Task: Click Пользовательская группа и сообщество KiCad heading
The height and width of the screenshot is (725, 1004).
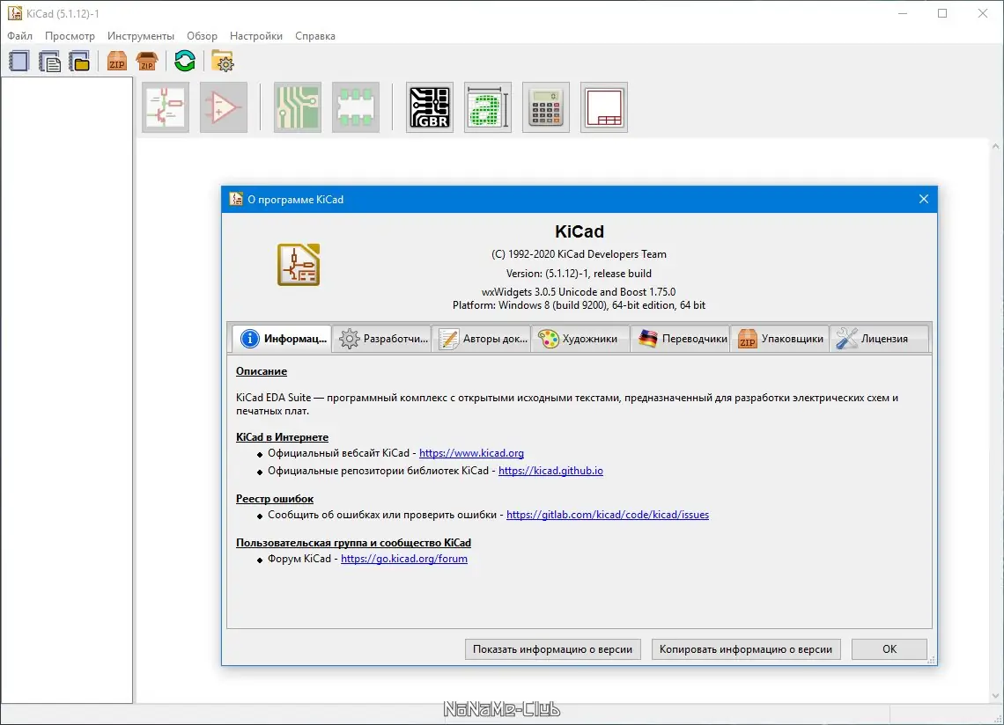Action: (353, 543)
